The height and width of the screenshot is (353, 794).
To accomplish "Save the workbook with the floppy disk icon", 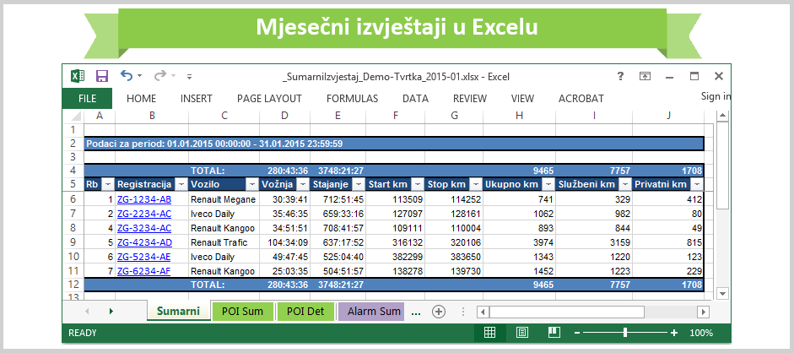I will pos(102,77).
